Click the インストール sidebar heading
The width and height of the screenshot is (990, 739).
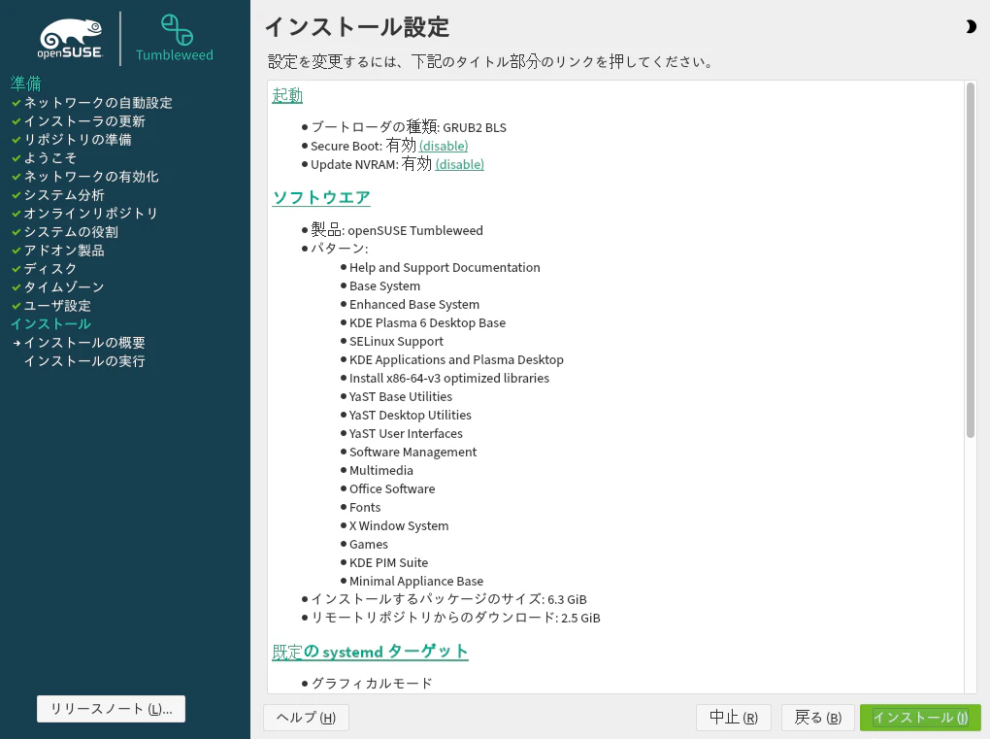(x=50, y=324)
